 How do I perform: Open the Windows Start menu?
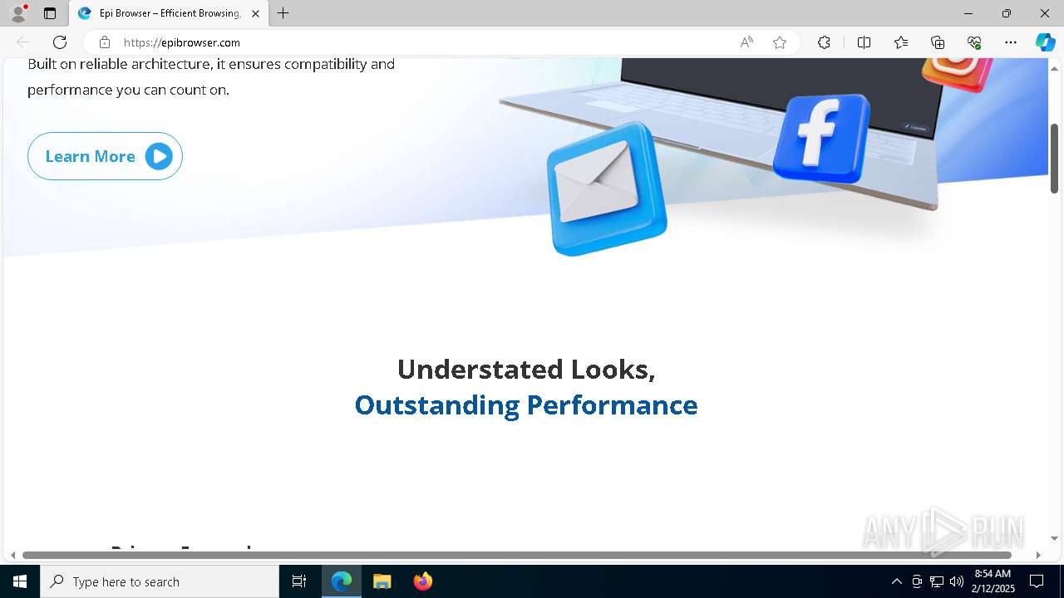tap(20, 581)
